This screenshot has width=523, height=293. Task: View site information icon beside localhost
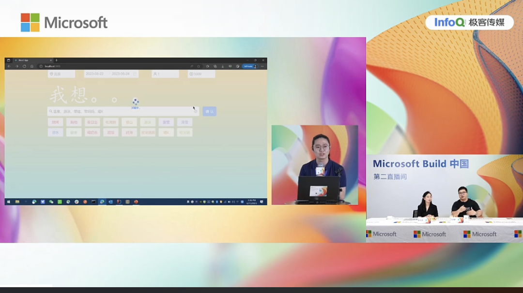(41, 66)
